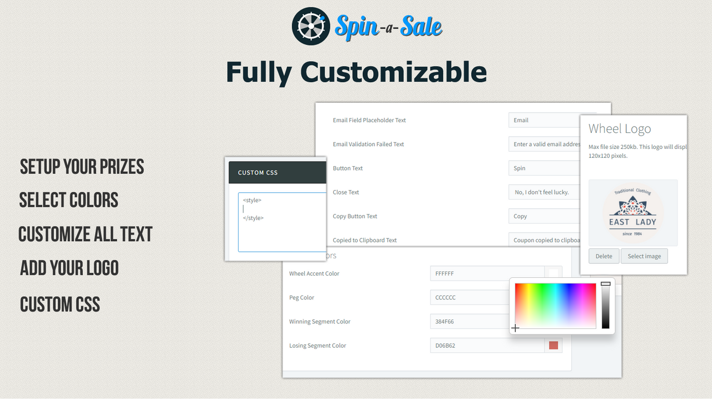Click the brightness slider in the color picker
Screen dimensions: 712x400
tap(606, 306)
